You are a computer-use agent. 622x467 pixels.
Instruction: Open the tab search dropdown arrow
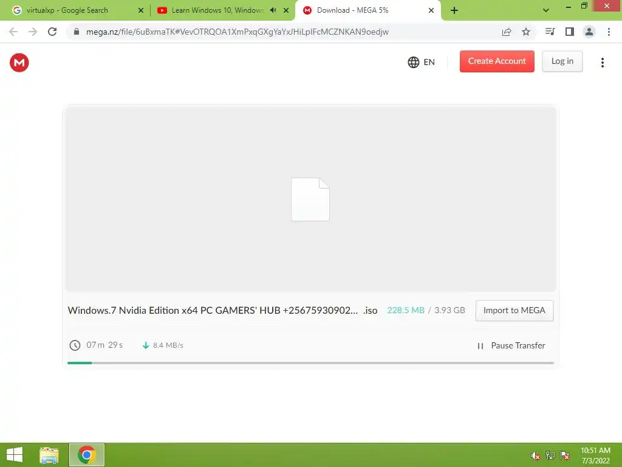click(x=546, y=10)
